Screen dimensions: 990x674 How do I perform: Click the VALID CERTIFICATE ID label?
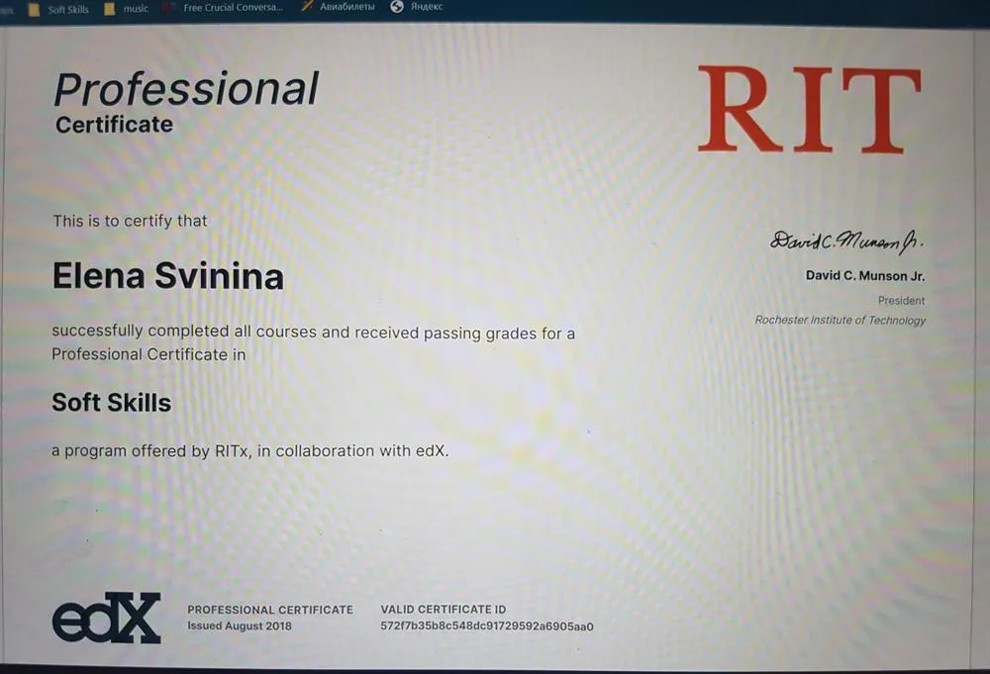444,609
